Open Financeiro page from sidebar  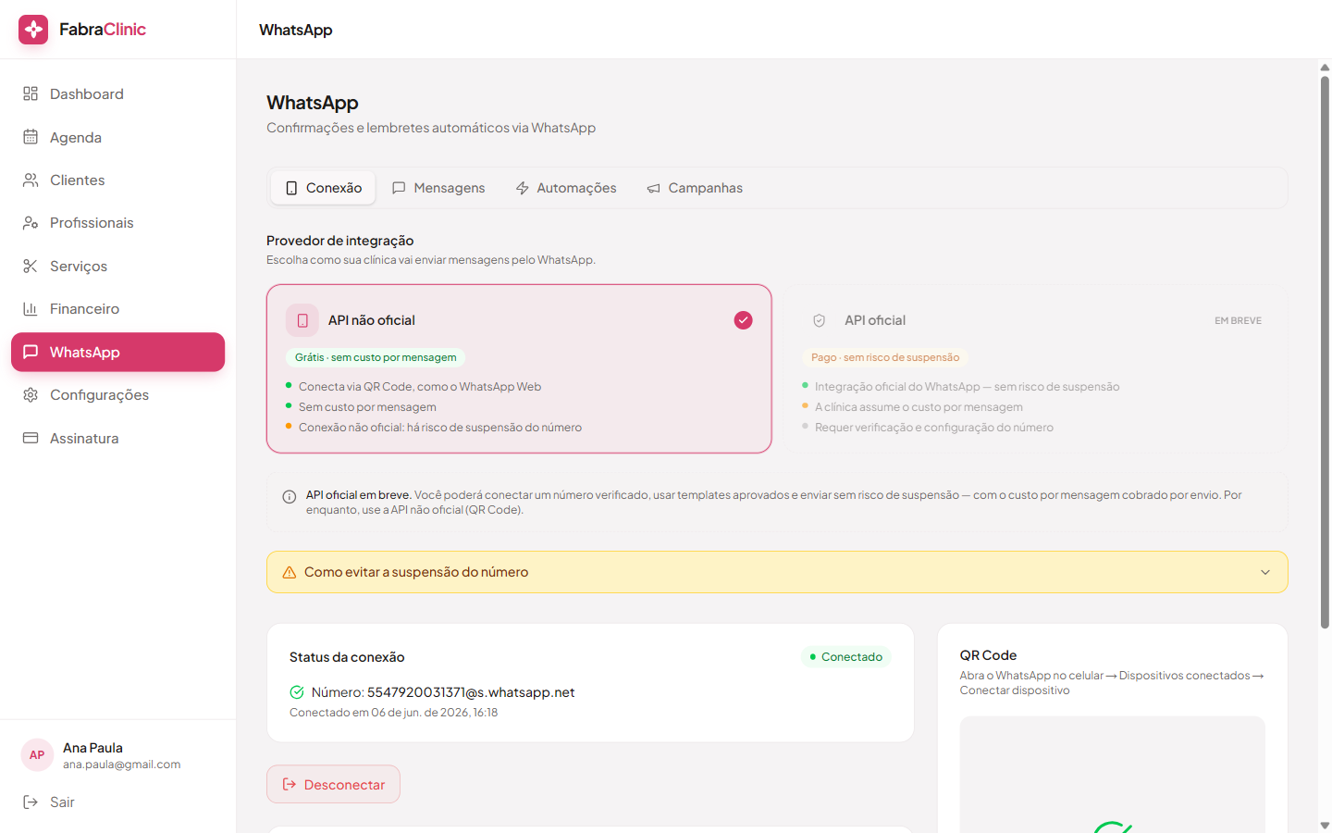click(x=117, y=308)
